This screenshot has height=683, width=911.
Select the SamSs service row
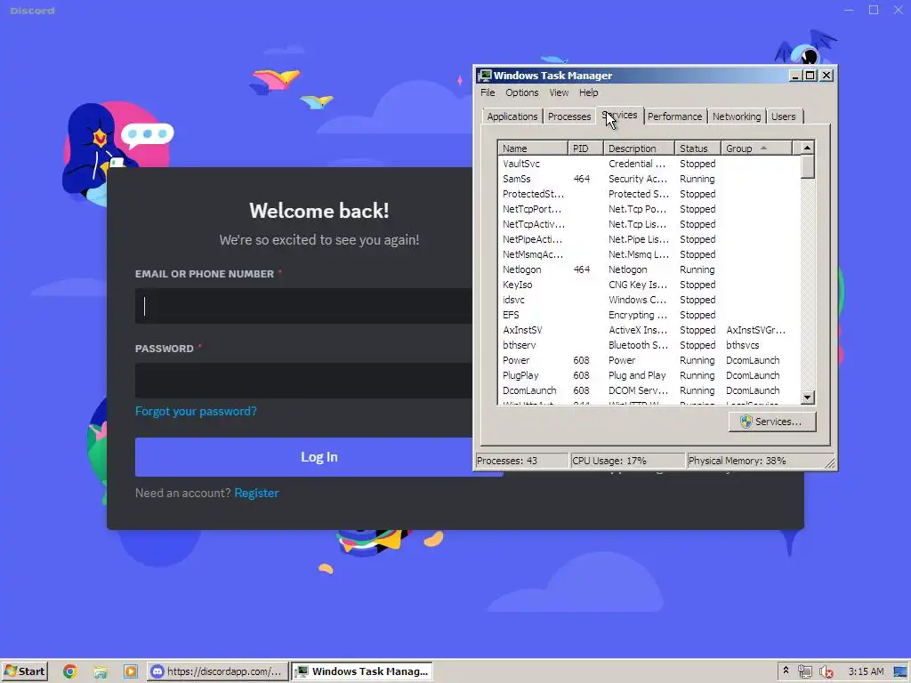(x=649, y=179)
